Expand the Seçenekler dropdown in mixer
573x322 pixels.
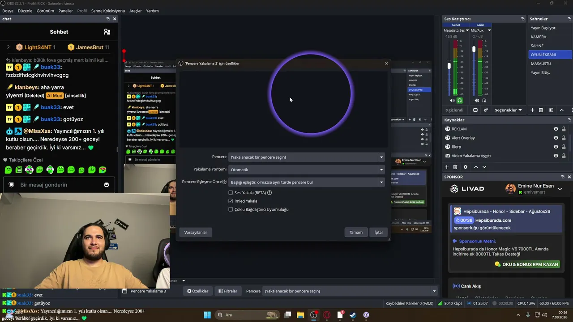509,110
